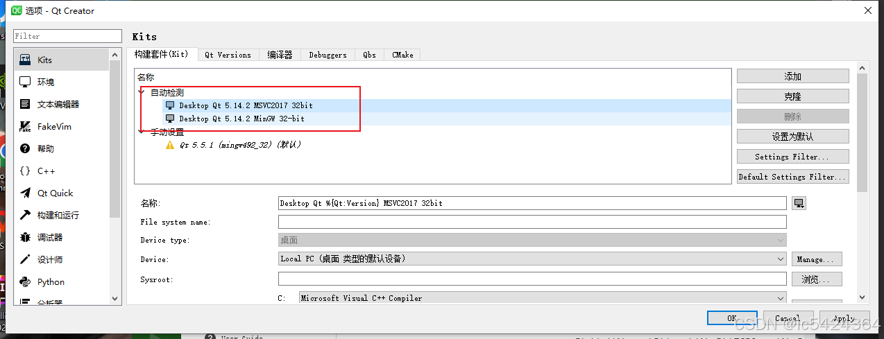Close the options dialog with X
The image size is (884, 339).
(x=867, y=10)
